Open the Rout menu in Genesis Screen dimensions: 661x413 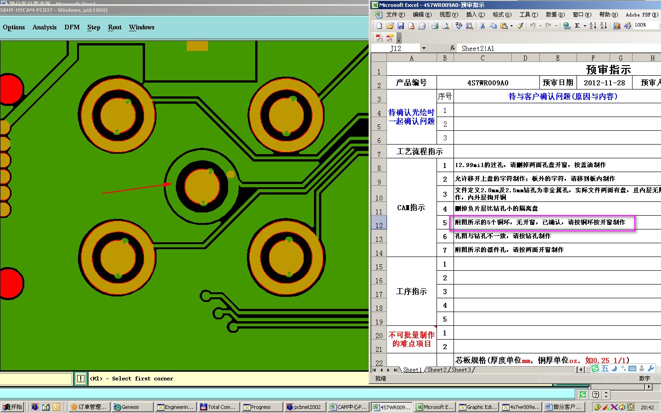pos(115,27)
